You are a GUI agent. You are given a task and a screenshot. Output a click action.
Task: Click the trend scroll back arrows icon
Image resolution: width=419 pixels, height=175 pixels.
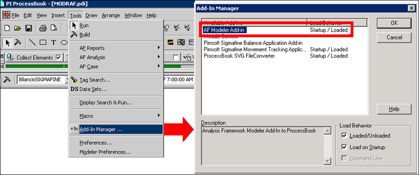[x=177, y=27]
